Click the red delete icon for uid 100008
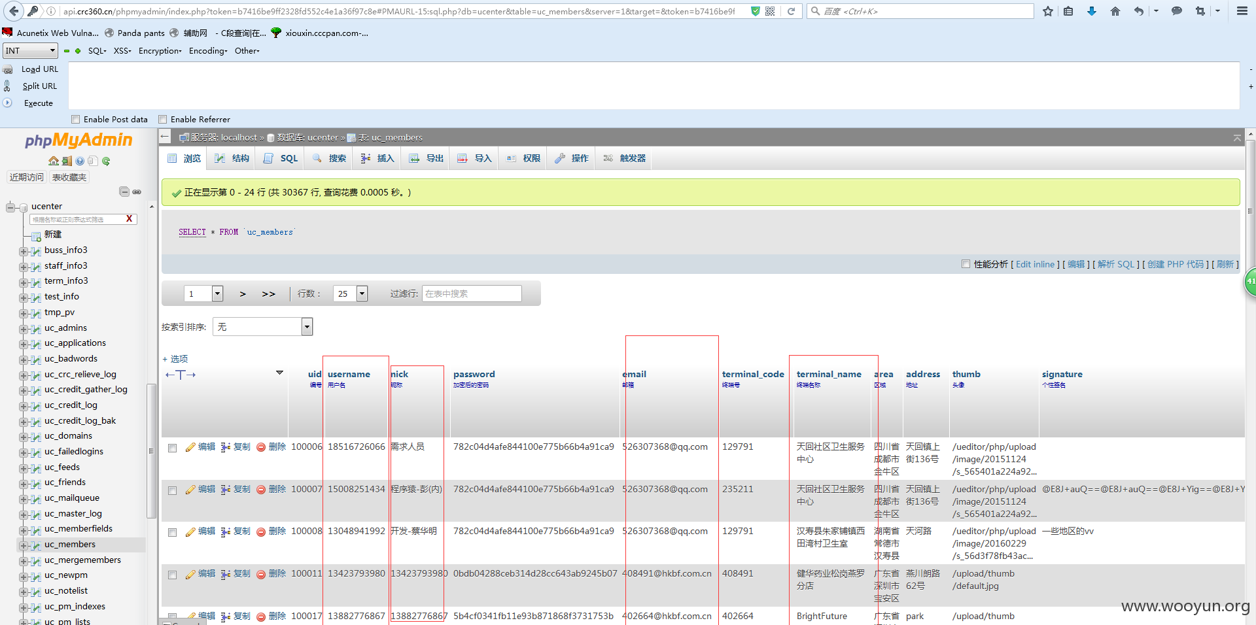1256x625 pixels. pos(261,532)
